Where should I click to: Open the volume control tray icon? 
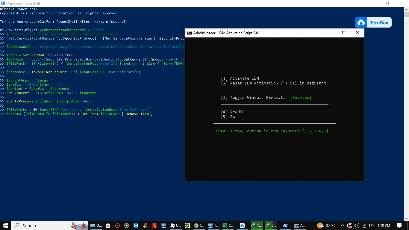[357, 226]
